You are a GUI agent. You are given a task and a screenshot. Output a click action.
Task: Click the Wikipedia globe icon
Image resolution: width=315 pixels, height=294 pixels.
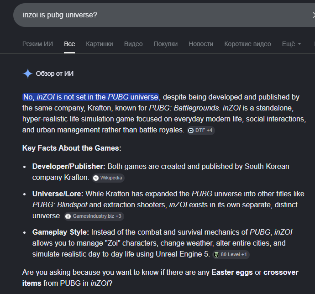(96, 178)
